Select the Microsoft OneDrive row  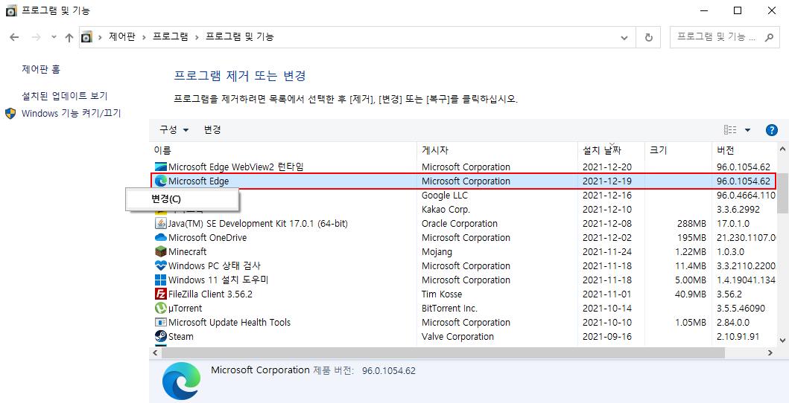click(463, 237)
